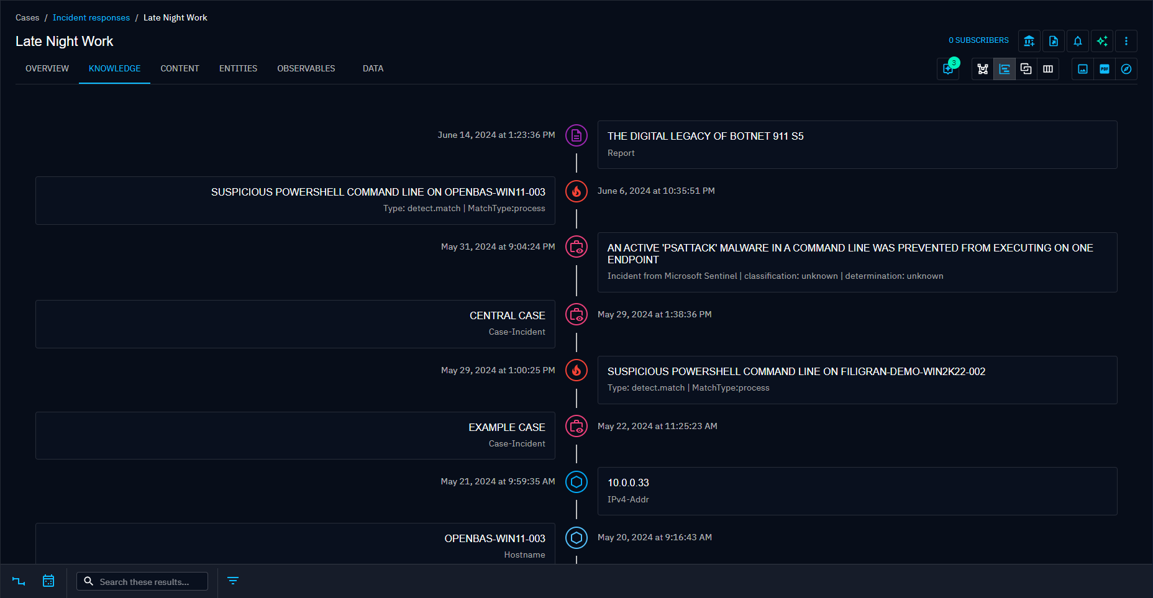Image resolution: width=1153 pixels, height=598 pixels.
Task: Export the timeline as PDF
Action: pos(1104,69)
